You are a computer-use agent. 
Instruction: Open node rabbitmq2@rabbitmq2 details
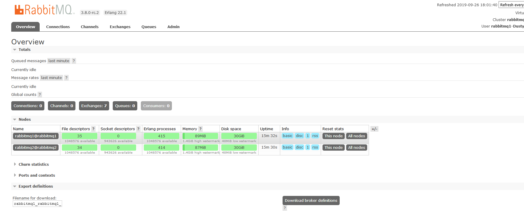(x=36, y=148)
